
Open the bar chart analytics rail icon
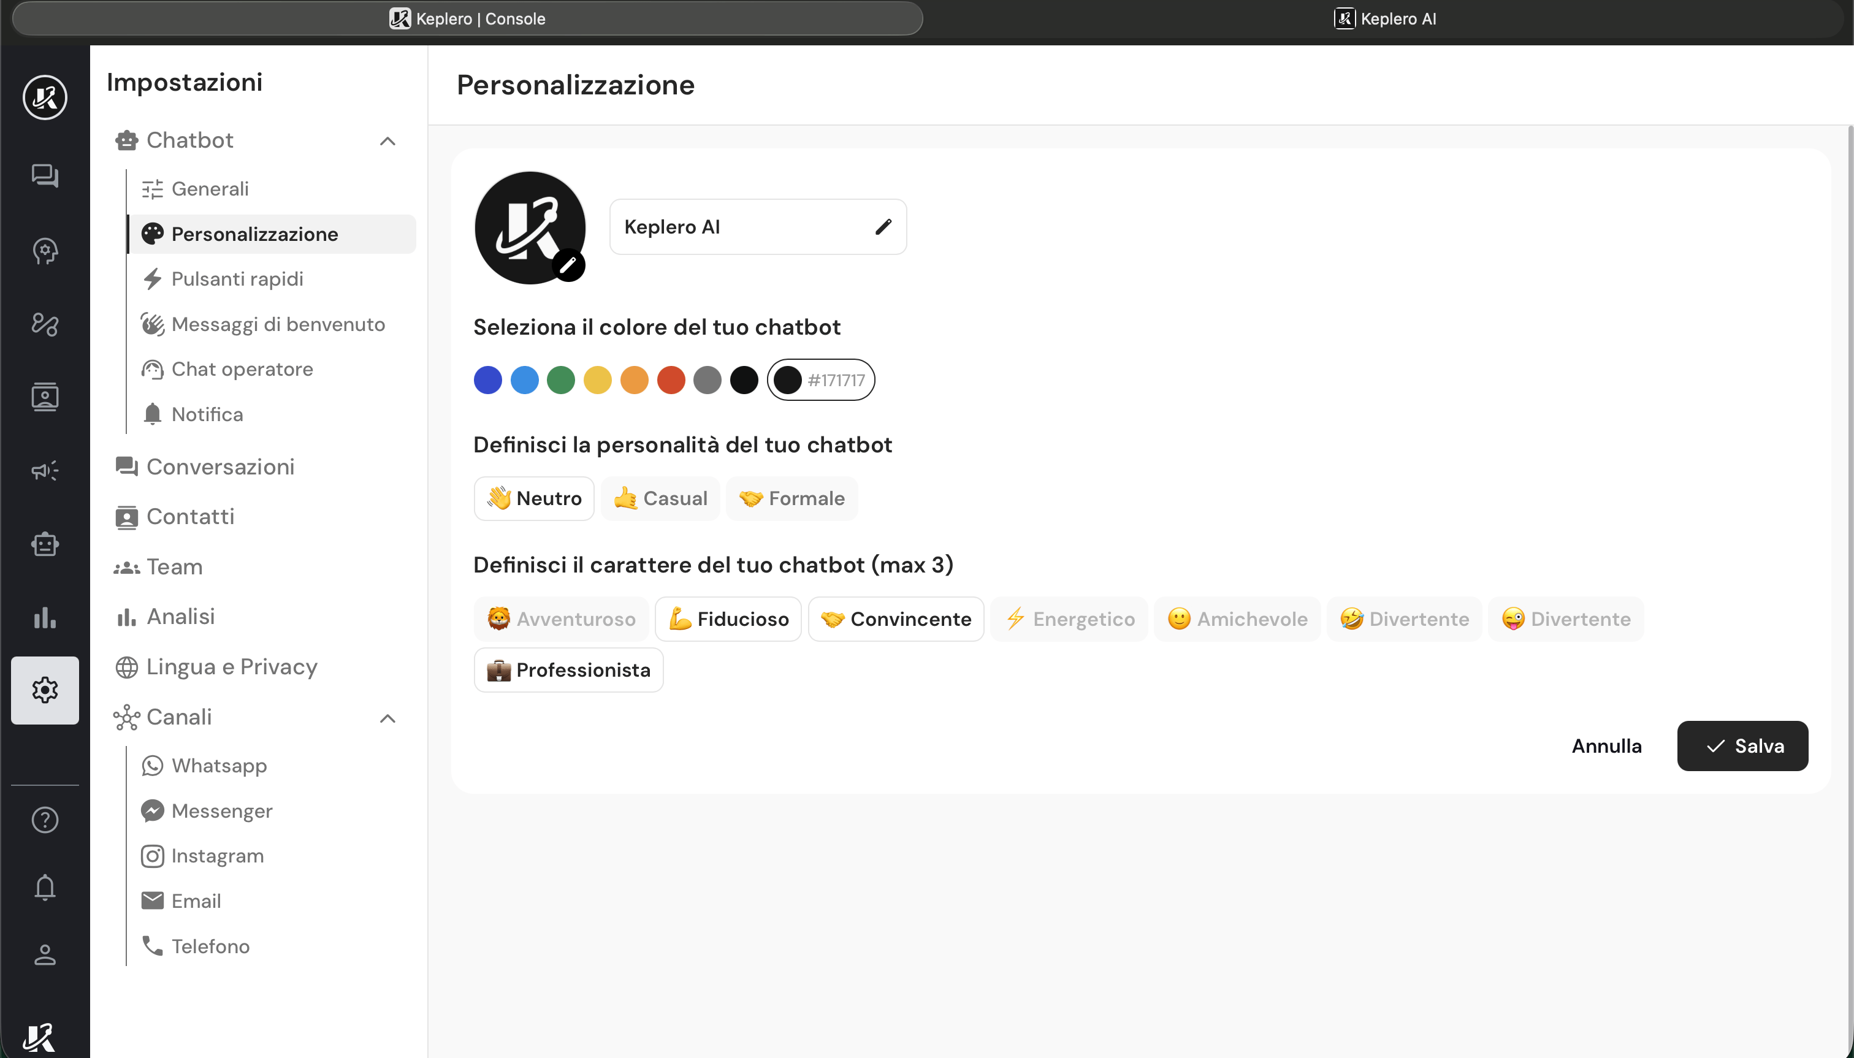pos(44,617)
